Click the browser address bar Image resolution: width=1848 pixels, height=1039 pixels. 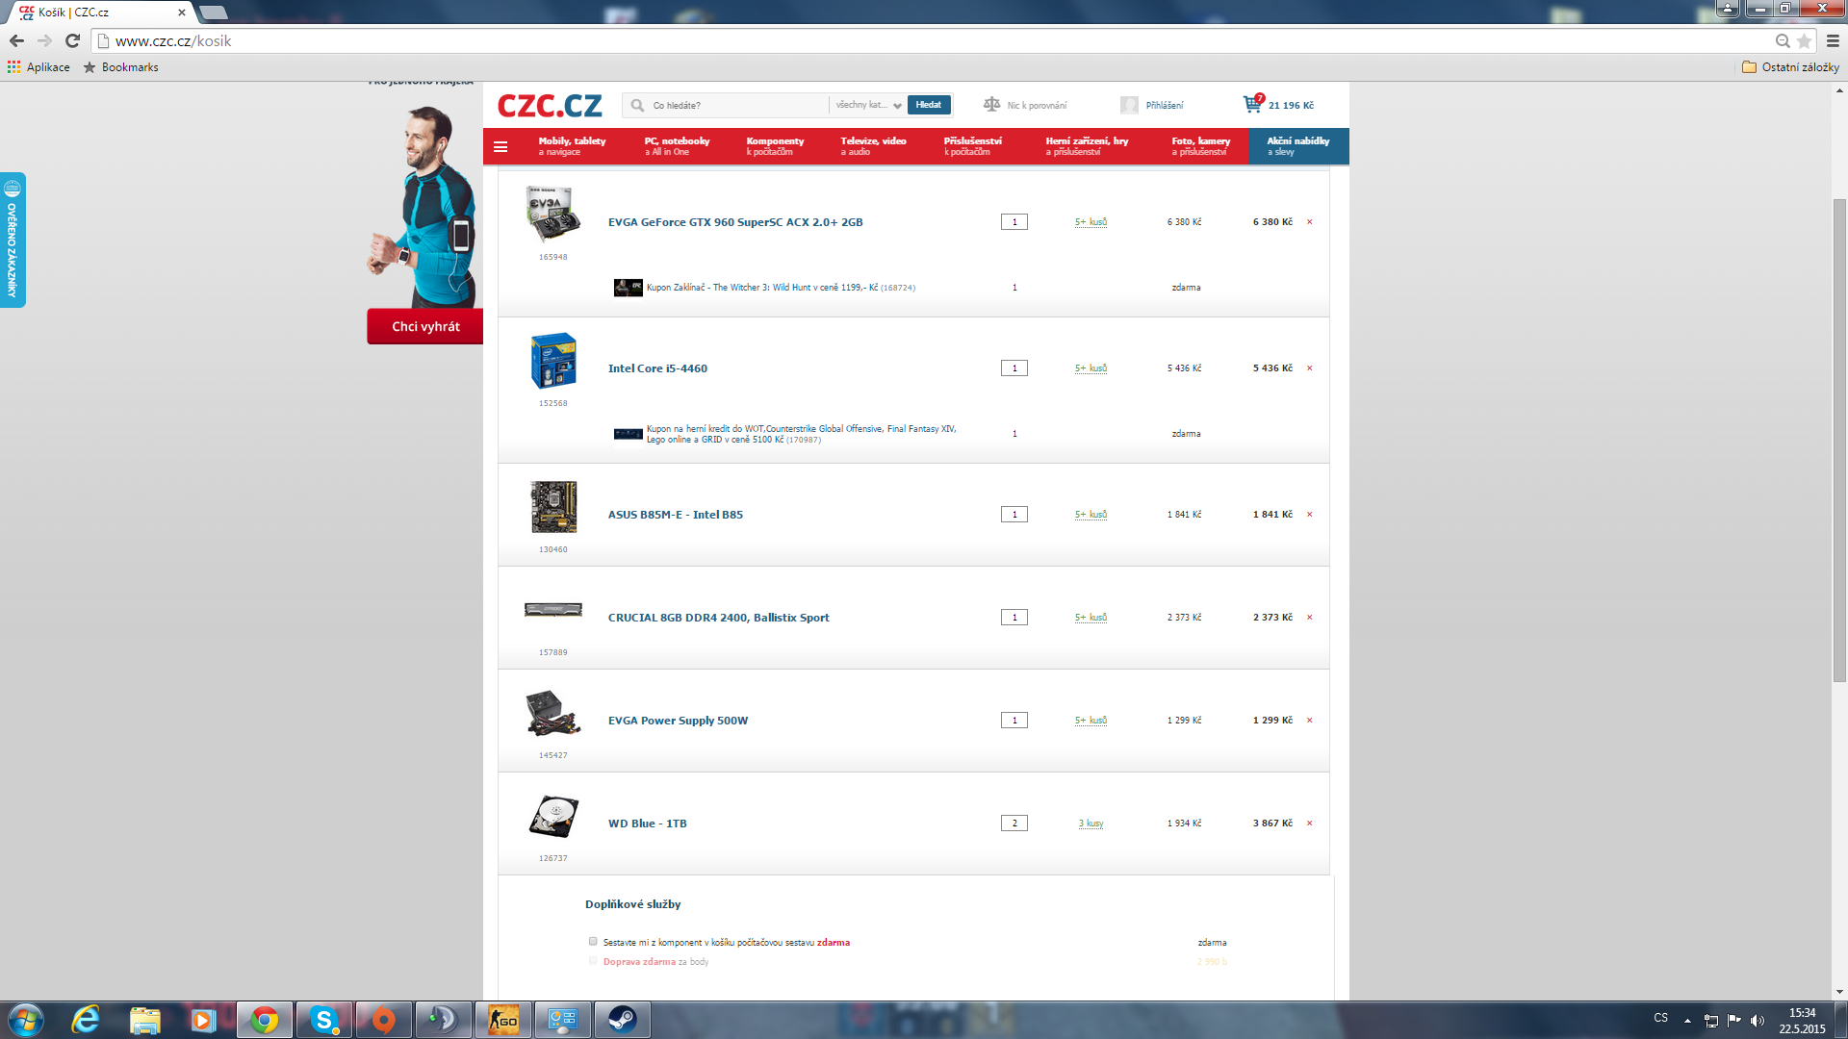(x=934, y=40)
